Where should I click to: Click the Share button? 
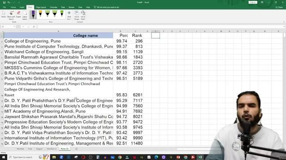coord(279,7)
